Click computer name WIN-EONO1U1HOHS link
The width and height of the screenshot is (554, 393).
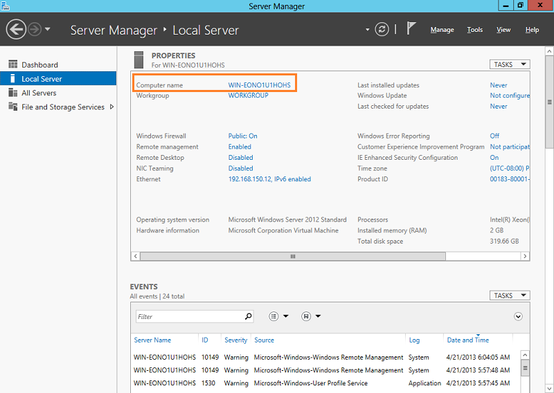(x=259, y=85)
